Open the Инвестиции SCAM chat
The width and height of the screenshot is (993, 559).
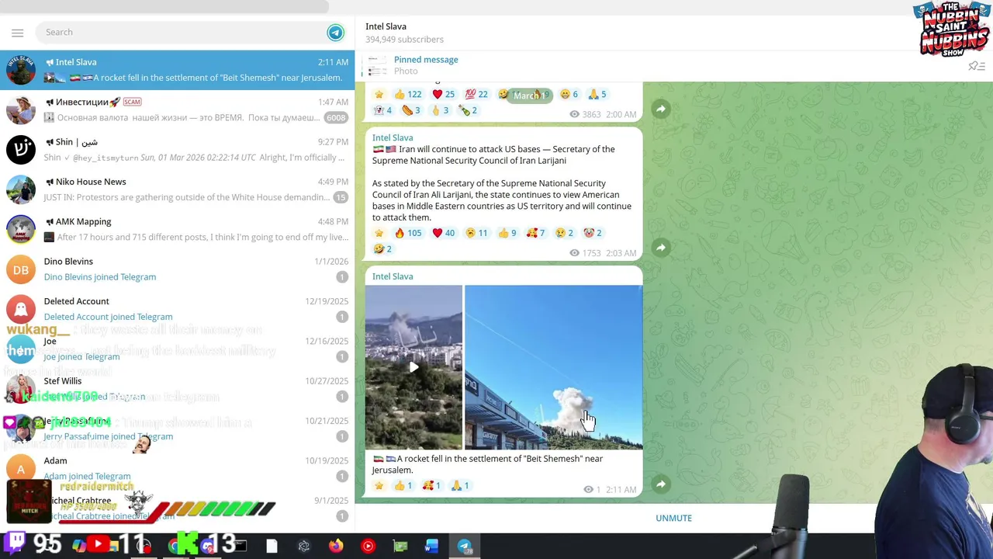pyautogui.click(x=177, y=109)
